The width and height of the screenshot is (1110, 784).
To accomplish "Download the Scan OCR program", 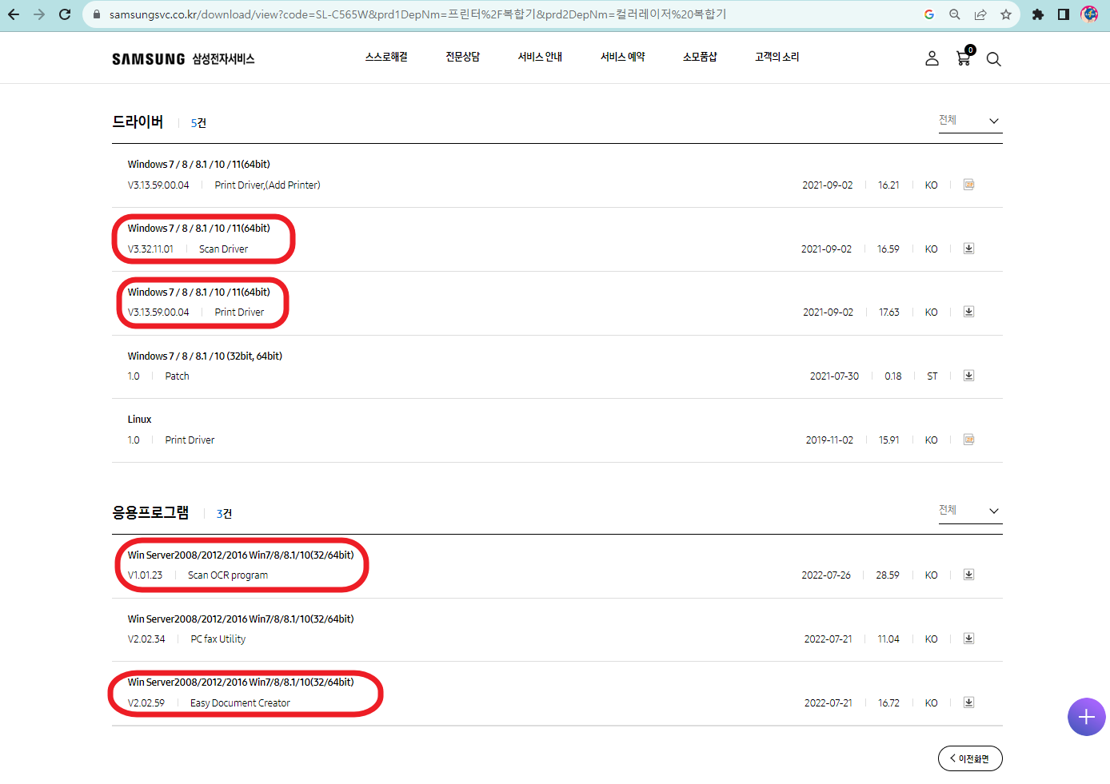I will [x=968, y=575].
